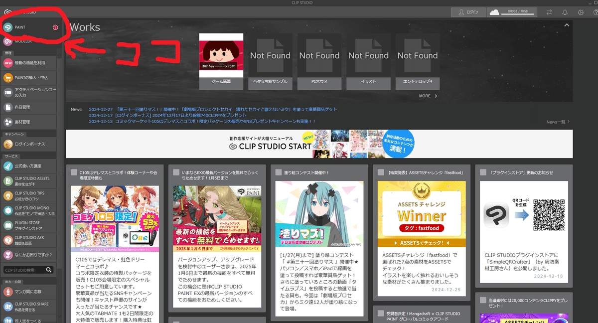Image resolution: width=598 pixels, height=323 pixels.
Task: Open the ASSETSチャレンジ Winner card image
Action: tap(422, 215)
